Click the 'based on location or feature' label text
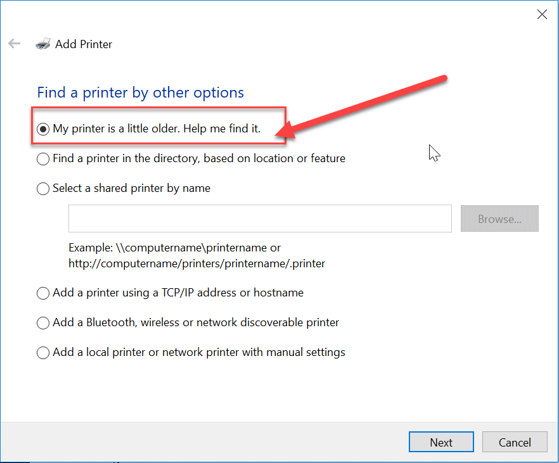The width and height of the screenshot is (559, 463). tap(274, 158)
